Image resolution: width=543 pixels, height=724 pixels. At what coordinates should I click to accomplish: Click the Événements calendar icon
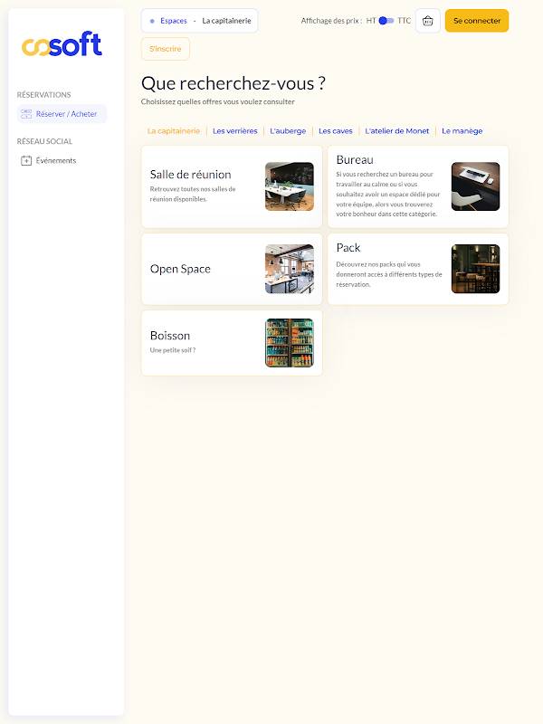(x=26, y=161)
